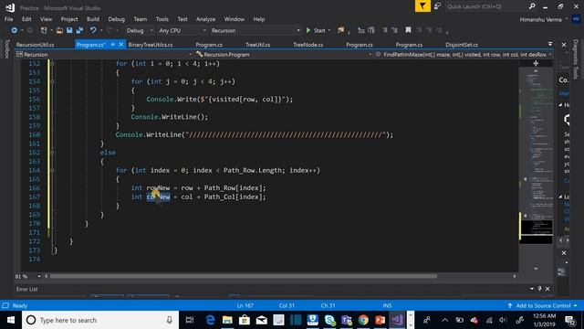584x329 pixels.
Task: Click the green Start debugging button
Action: tap(316, 30)
